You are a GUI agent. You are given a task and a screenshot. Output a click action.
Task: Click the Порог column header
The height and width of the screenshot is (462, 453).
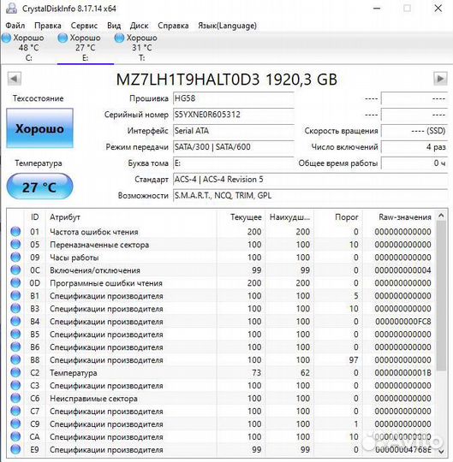pos(338,217)
